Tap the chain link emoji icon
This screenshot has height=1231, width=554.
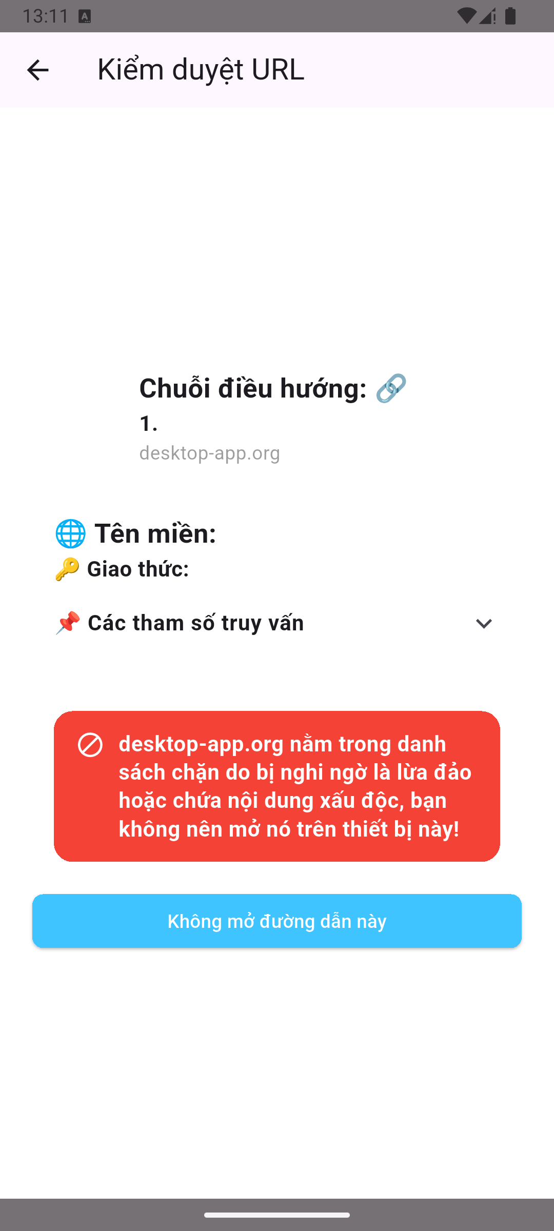click(391, 388)
